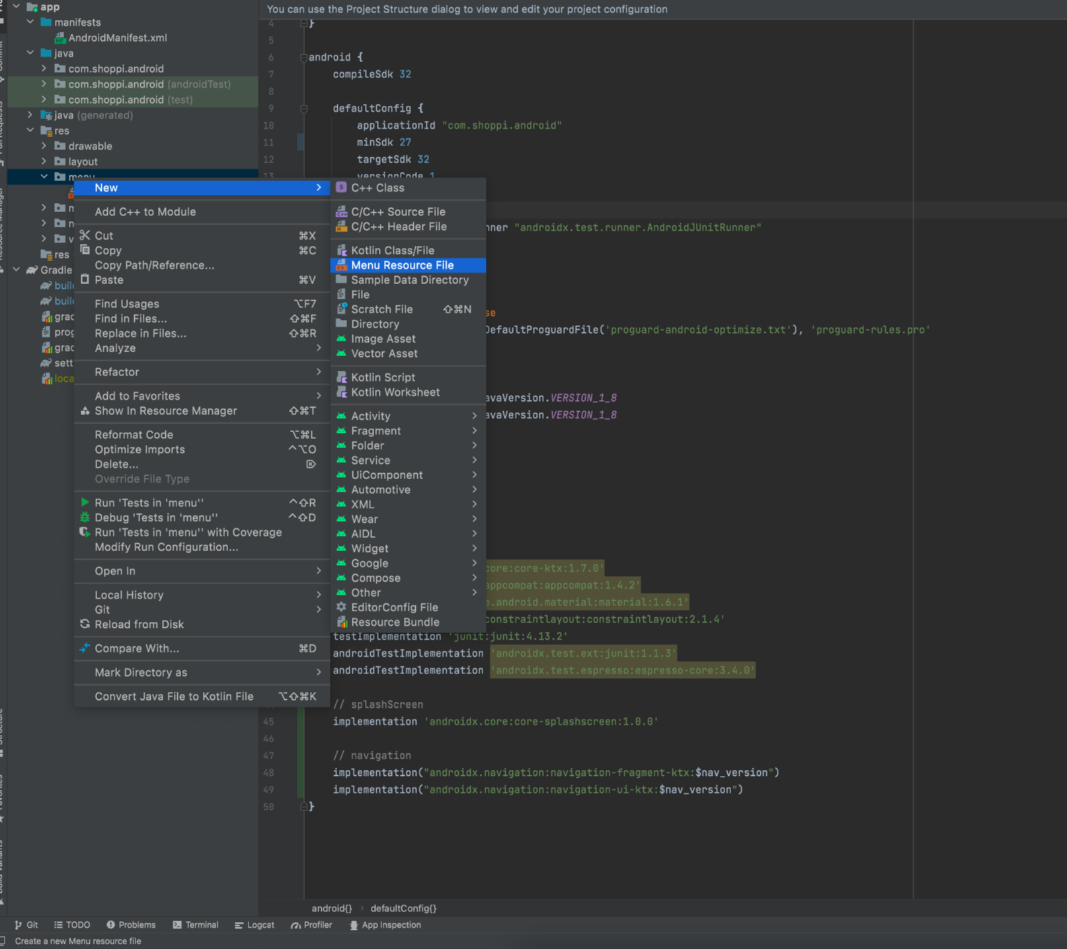
Task: Expand the layout folder chevron
Action: (44, 161)
